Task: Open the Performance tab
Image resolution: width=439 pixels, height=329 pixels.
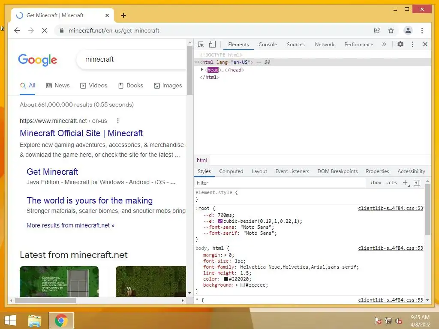Action: click(359, 45)
